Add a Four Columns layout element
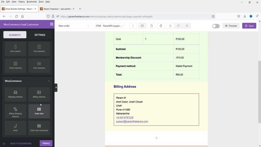 [39, 65]
